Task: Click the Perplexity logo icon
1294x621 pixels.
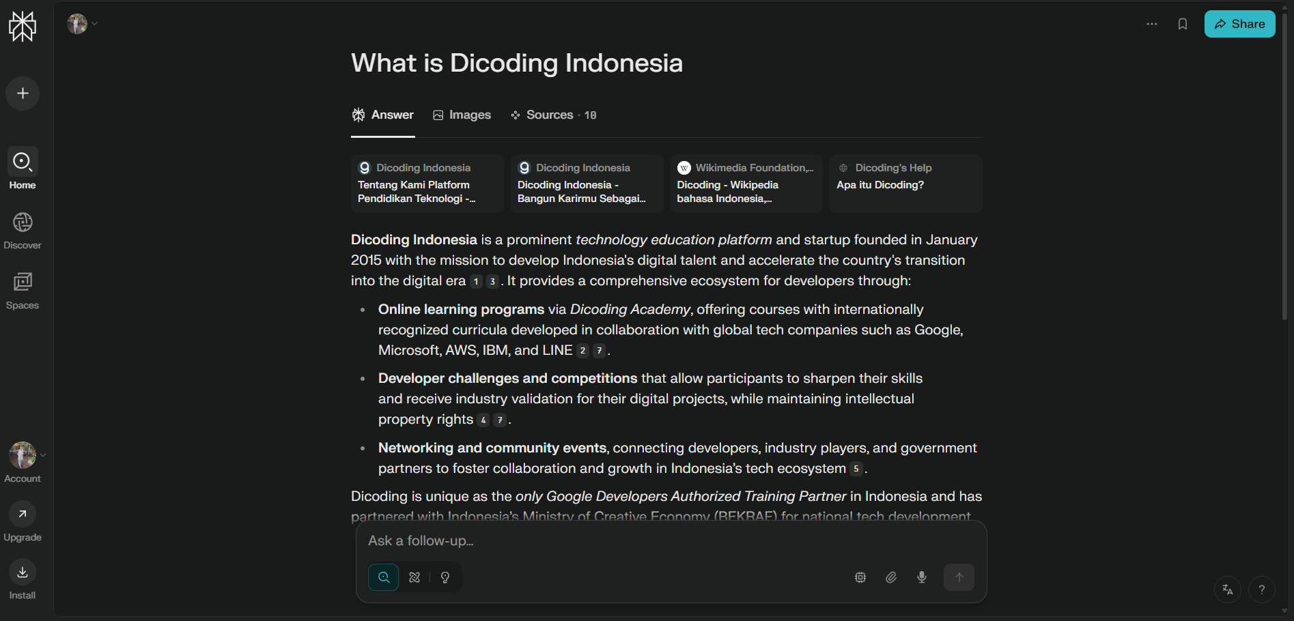Action: (23, 27)
